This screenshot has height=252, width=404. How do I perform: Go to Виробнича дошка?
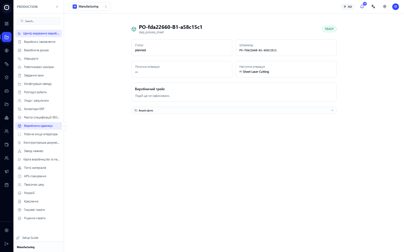[x=38, y=50]
